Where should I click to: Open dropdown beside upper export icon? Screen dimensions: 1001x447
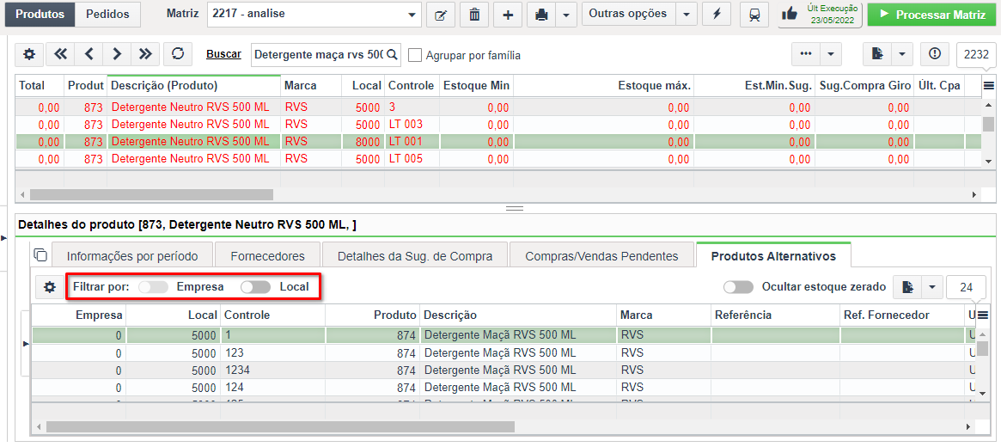(902, 55)
